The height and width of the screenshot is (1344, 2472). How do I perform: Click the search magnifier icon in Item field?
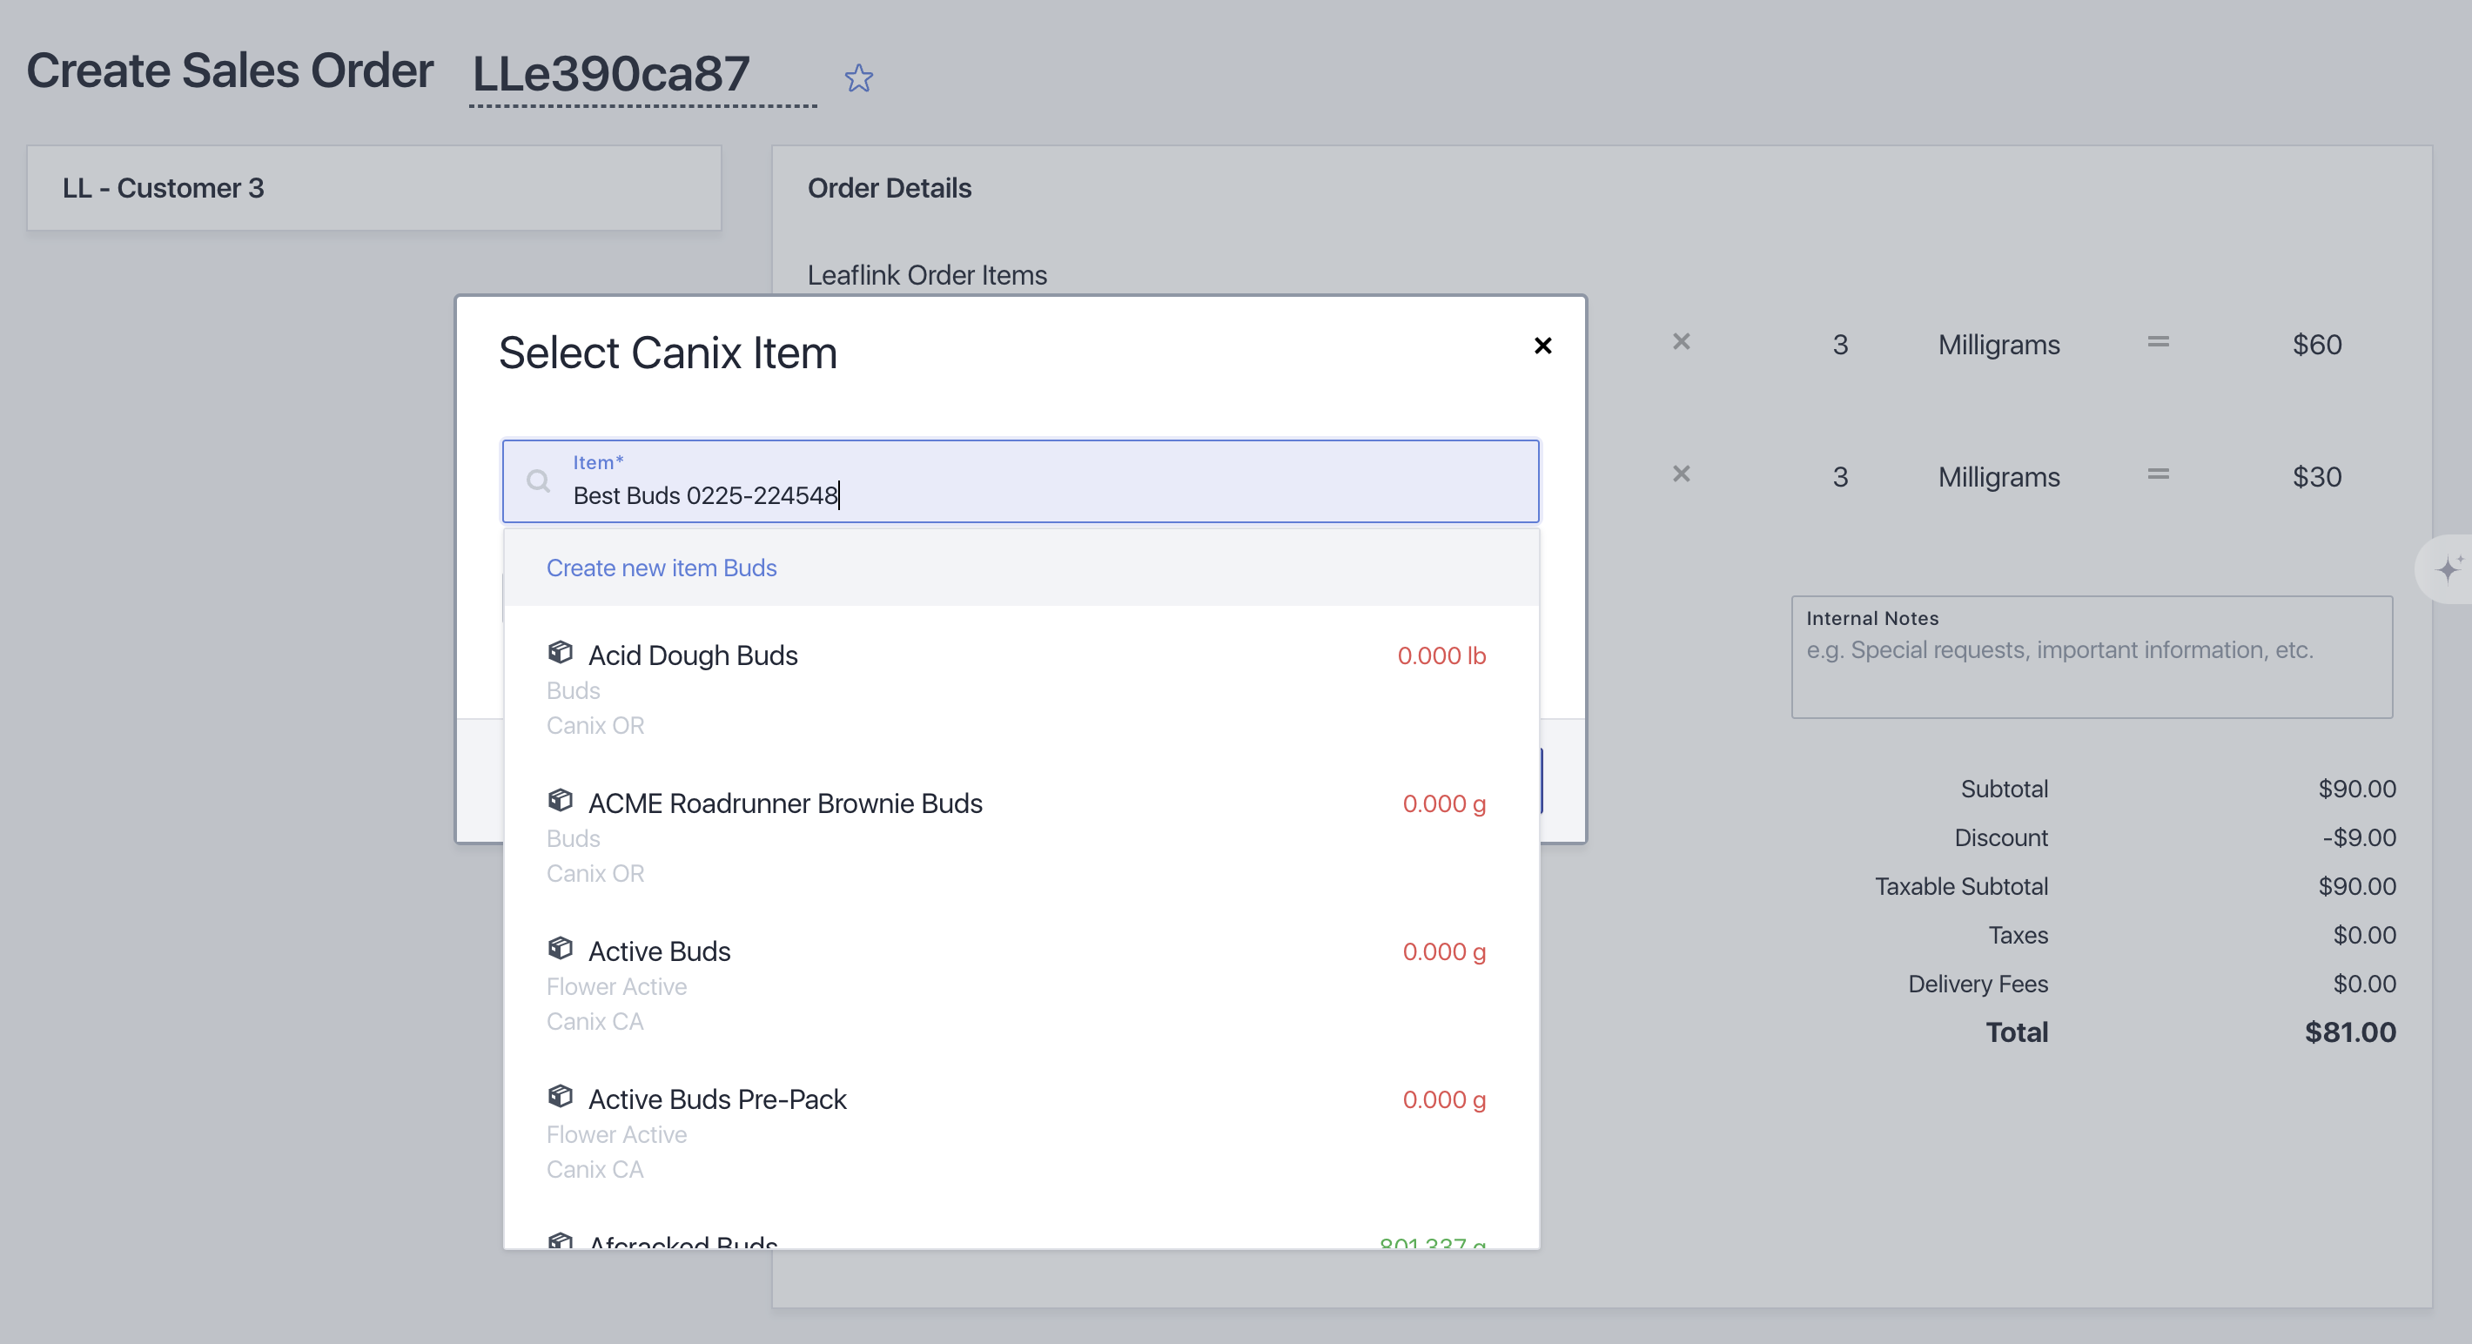(538, 481)
